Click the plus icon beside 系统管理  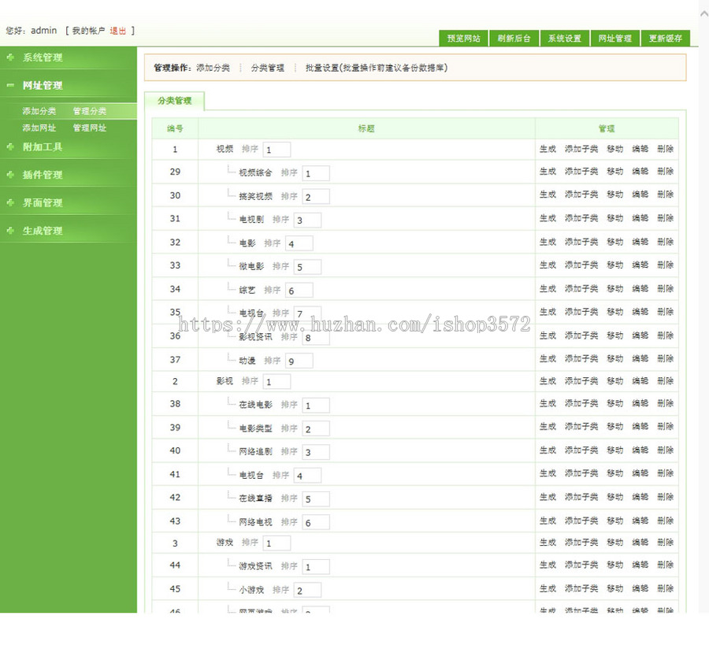point(10,57)
